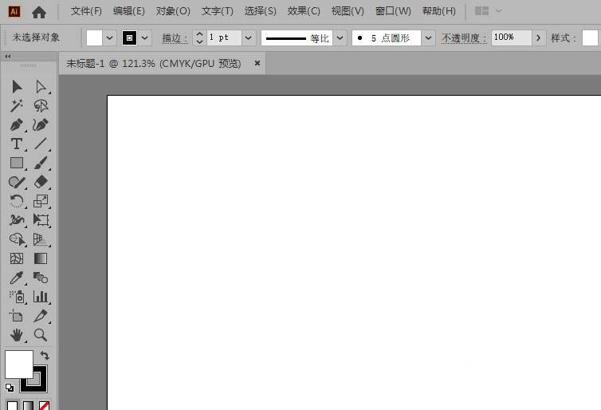601x410 pixels.
Task: Swap fill and stroke colors
Action: (x=45, y=355)
